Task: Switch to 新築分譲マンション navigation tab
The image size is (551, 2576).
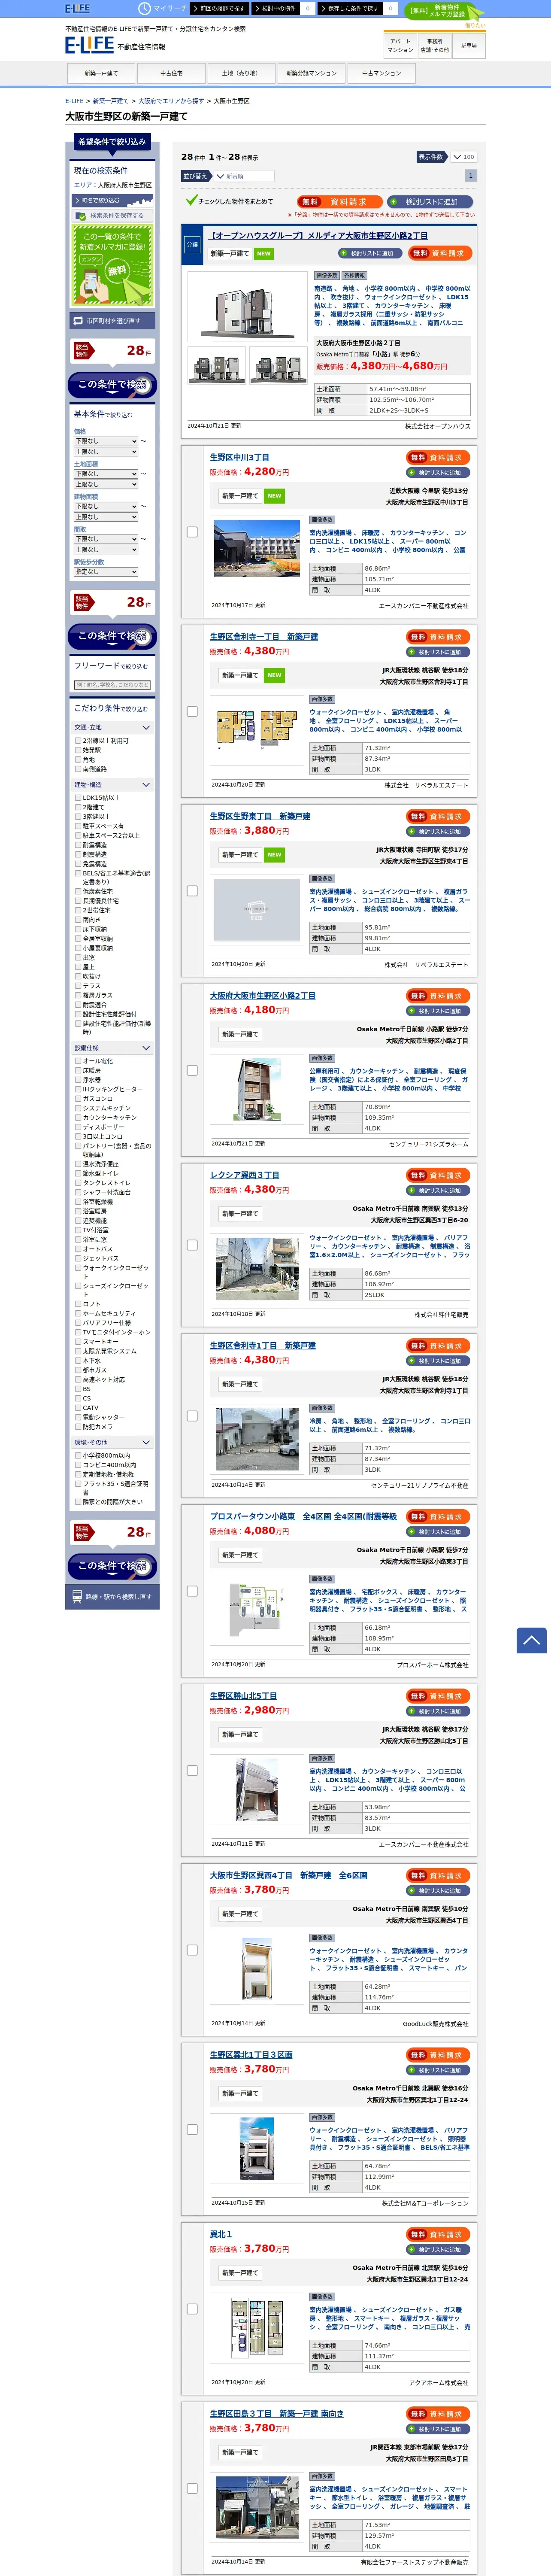Action: [311, 73]
